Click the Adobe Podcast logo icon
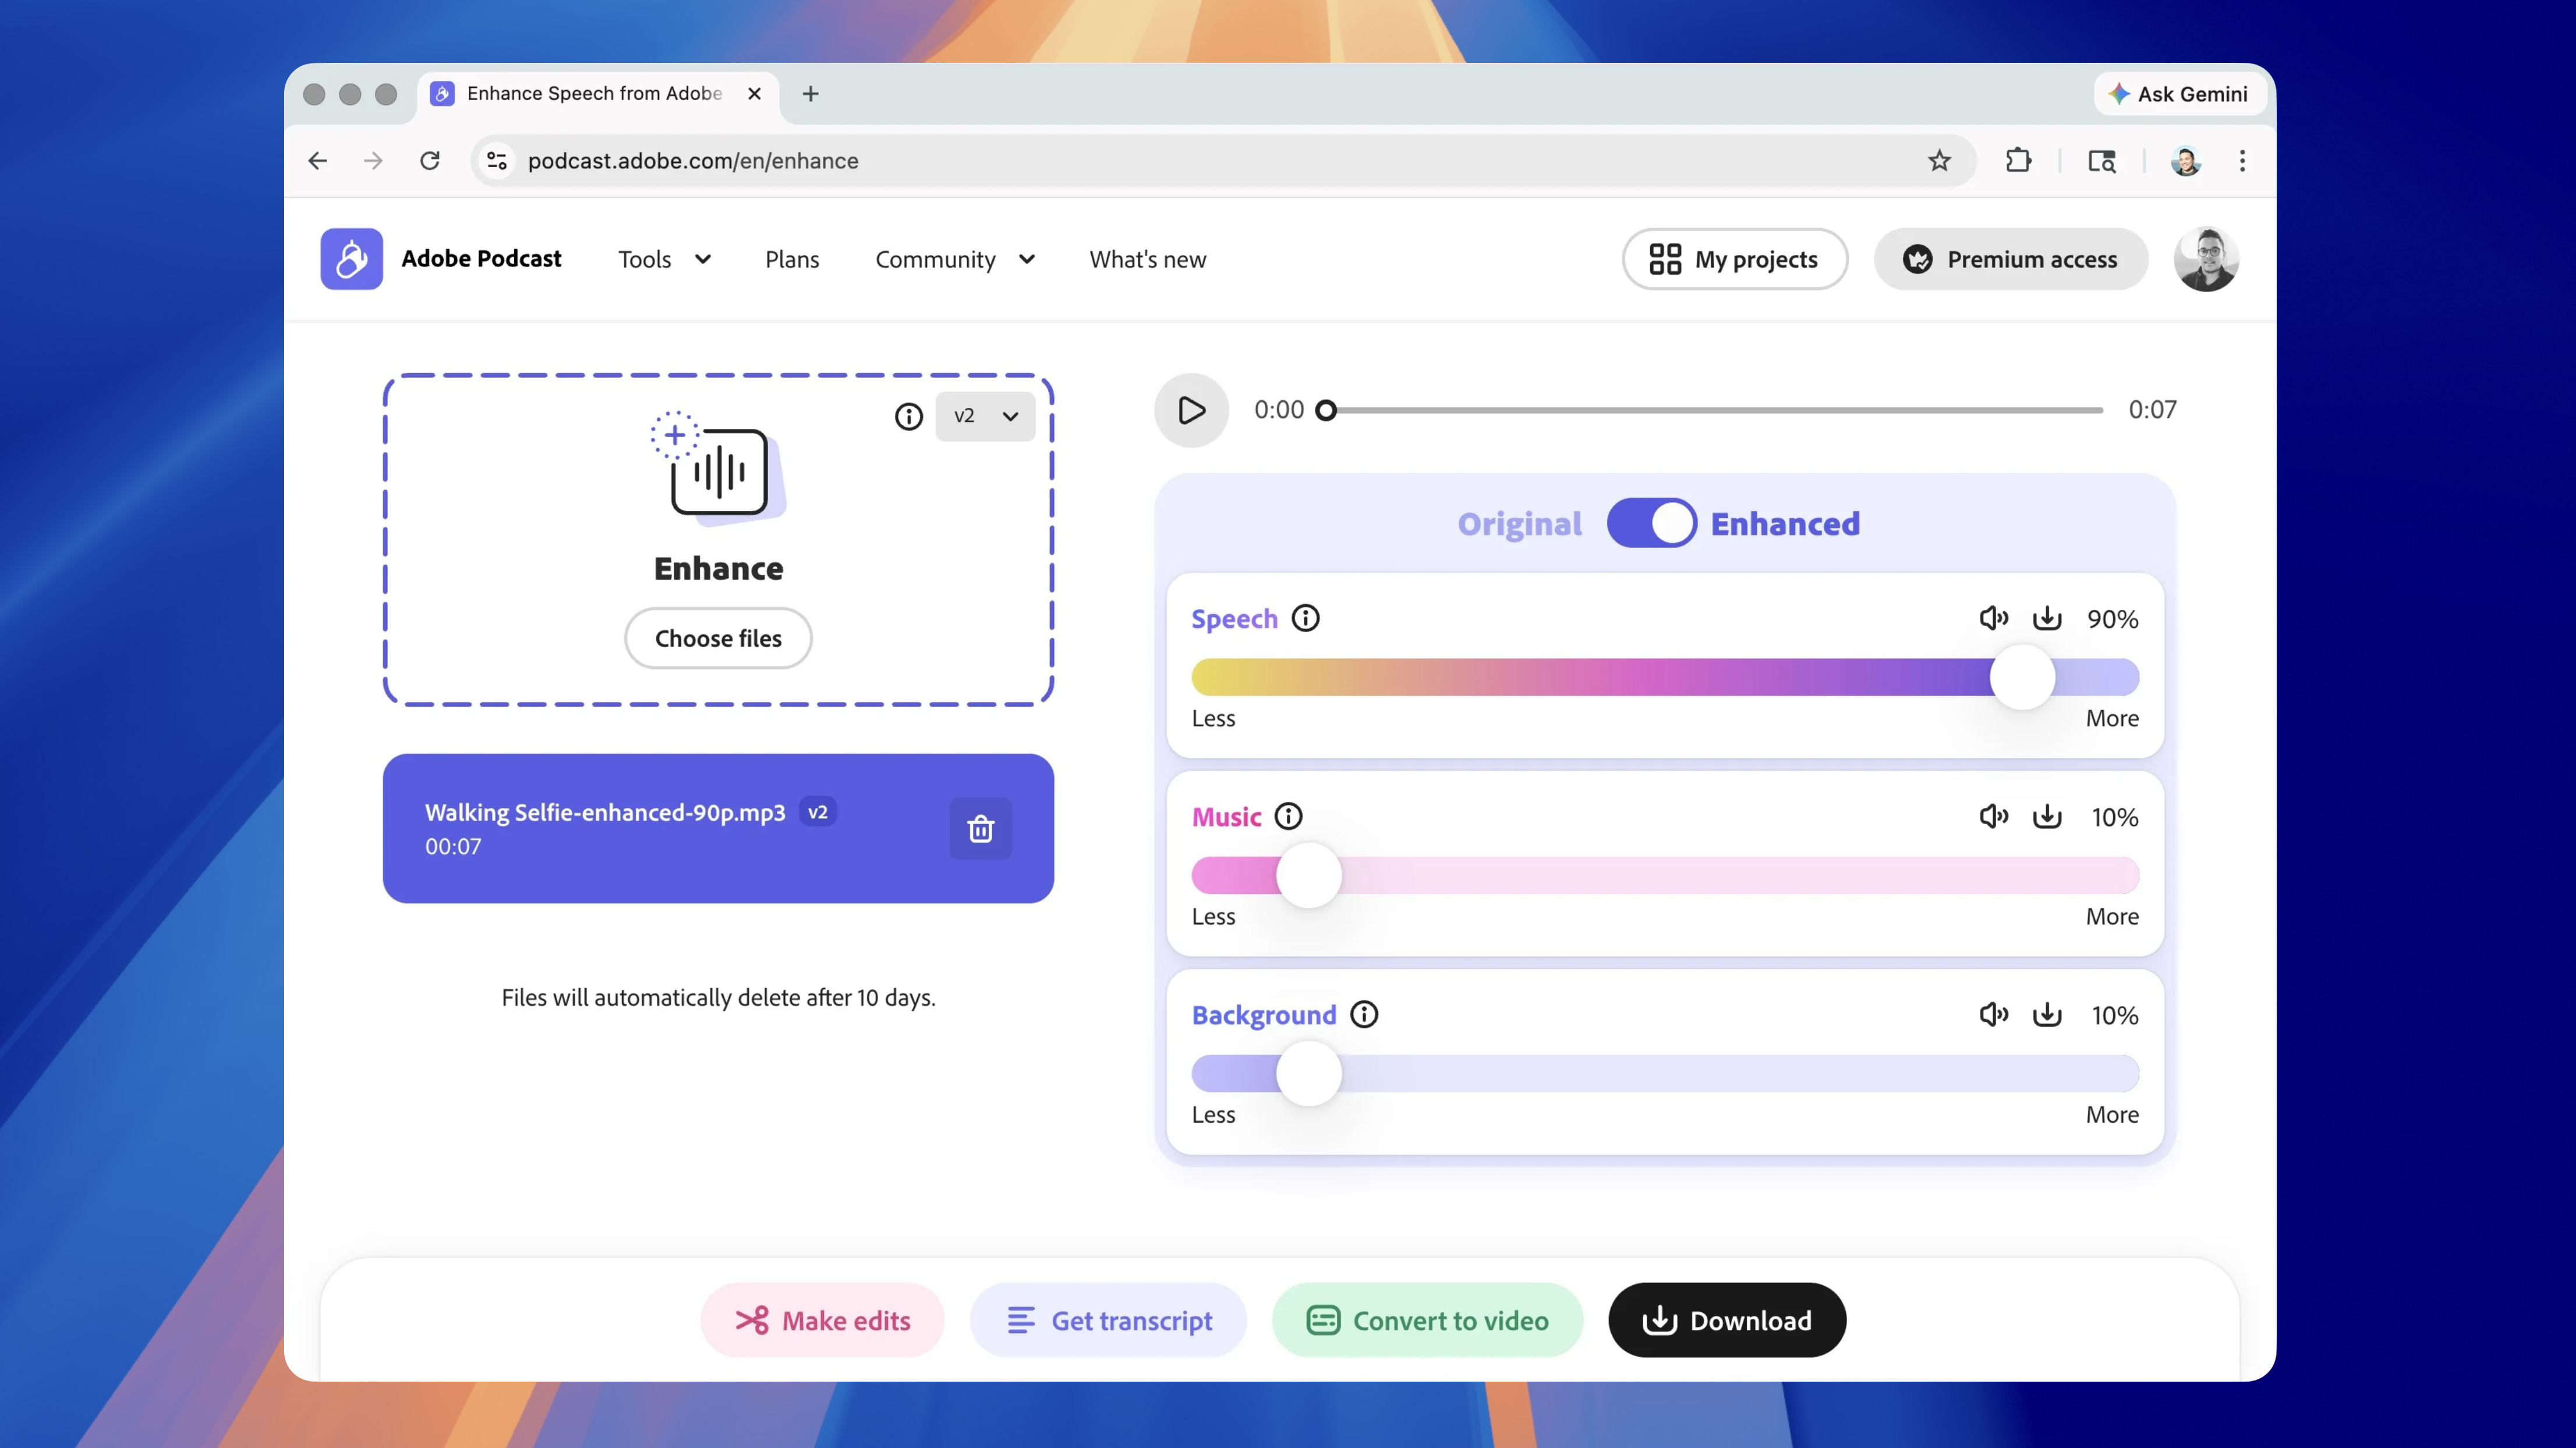Viewport: 2576px width, 1448px height. click(351, 259)
